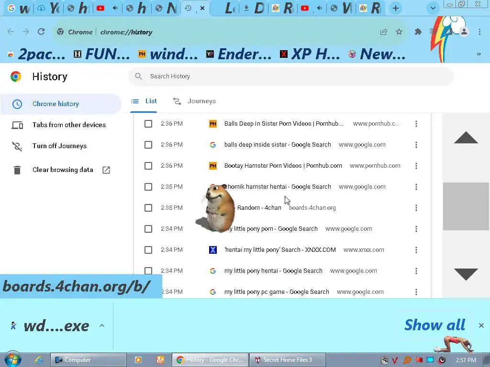
Task: Click the chrome://history address bar
Action: (230, 32)
